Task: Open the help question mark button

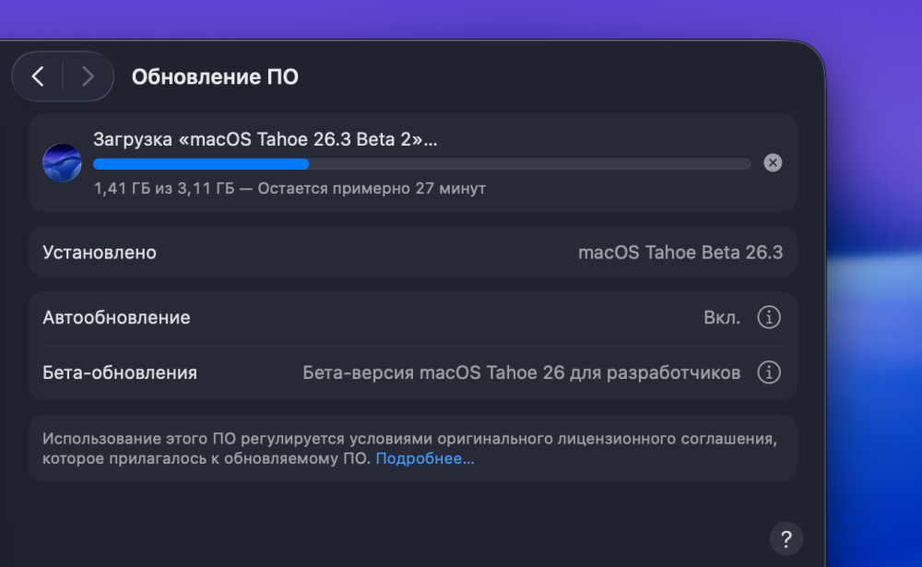Action: click(786, 538)
